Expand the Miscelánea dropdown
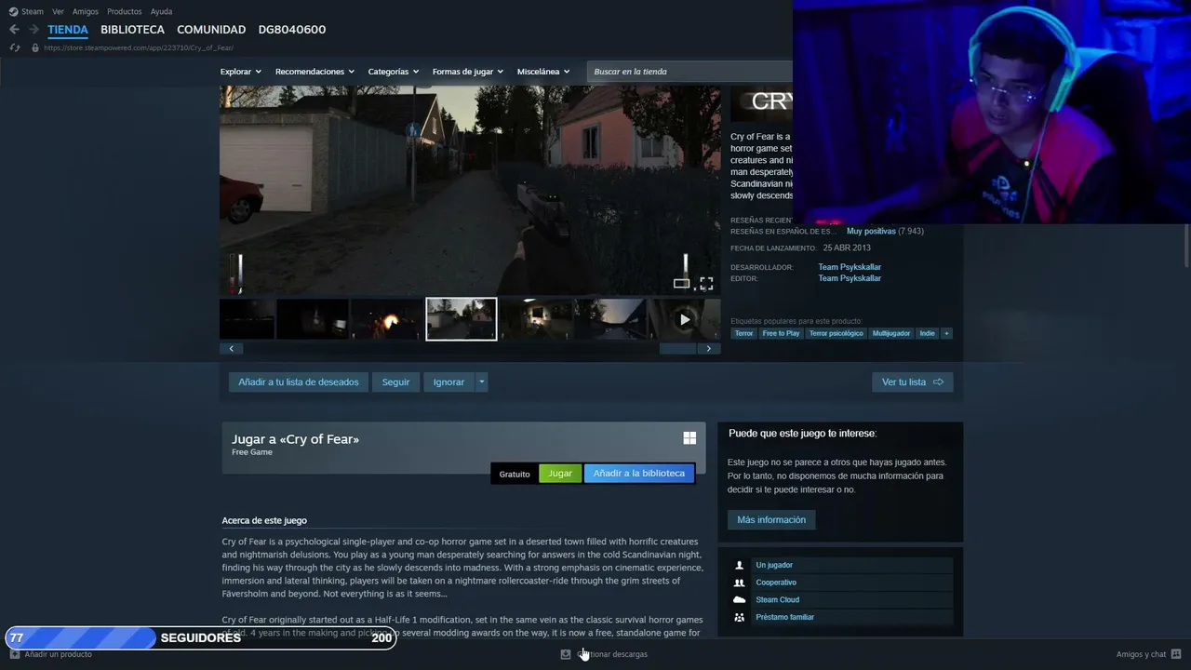This screenshot has width=1191, height=670. (543, 72)
